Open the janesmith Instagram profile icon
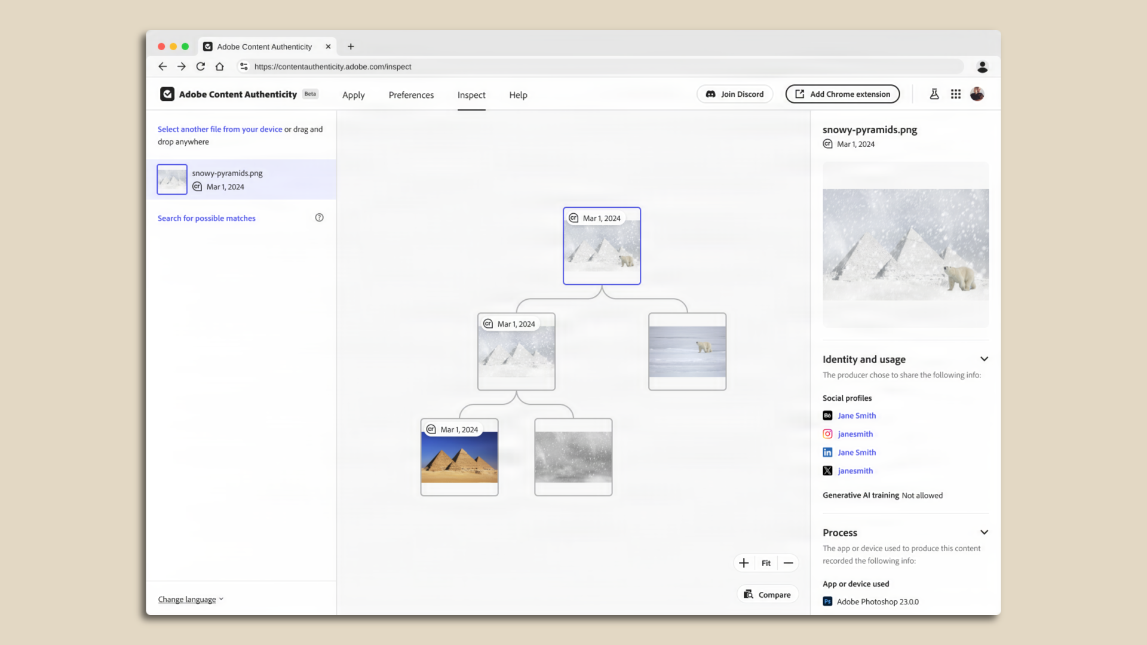 pyautogui.click(x=827, y=434)
